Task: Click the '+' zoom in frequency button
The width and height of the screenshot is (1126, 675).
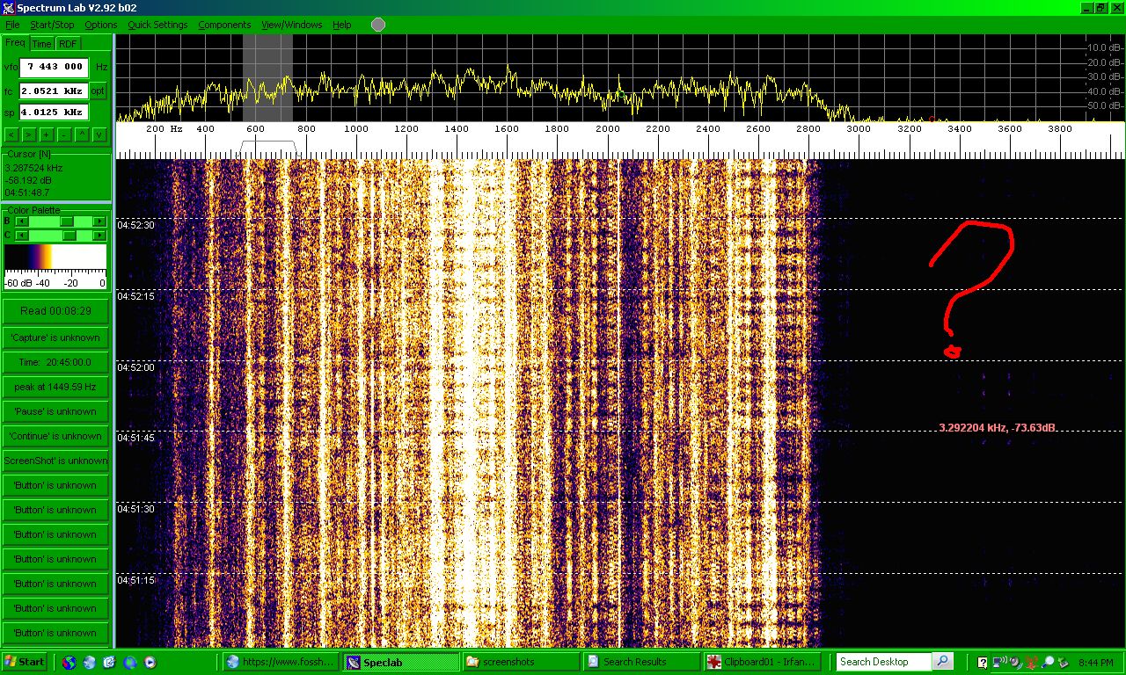Action: pos(47,134)
